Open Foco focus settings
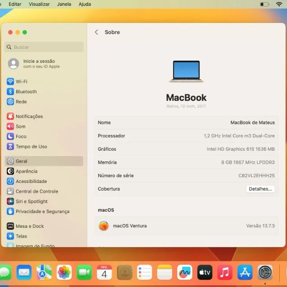 17,136
